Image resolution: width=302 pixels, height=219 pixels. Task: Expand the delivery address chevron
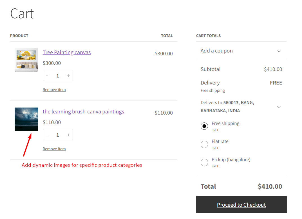pyautogui.click(x=279, y=107)
